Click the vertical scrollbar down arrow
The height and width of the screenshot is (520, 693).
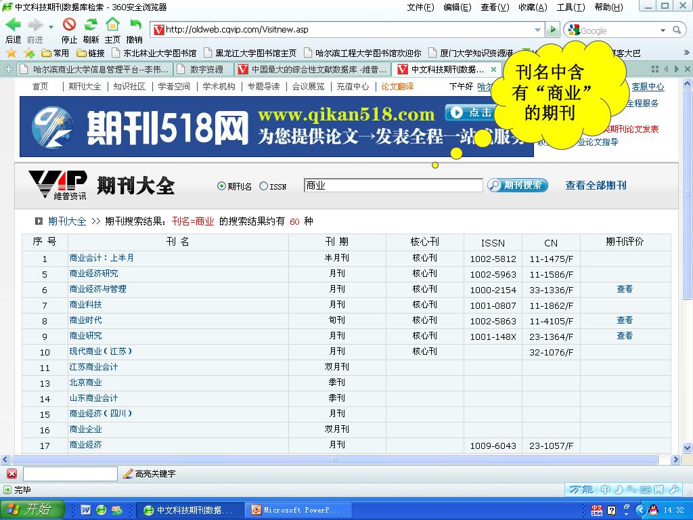tap(687, 448)
